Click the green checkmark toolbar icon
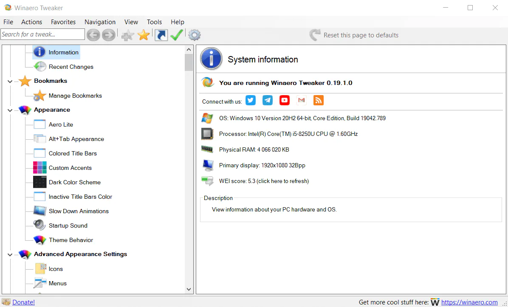 (x=177, y=35)
